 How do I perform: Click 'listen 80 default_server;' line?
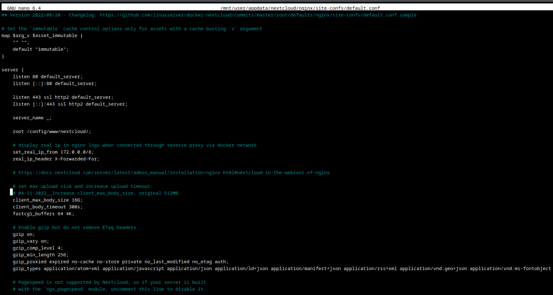[x=48, y=76]
